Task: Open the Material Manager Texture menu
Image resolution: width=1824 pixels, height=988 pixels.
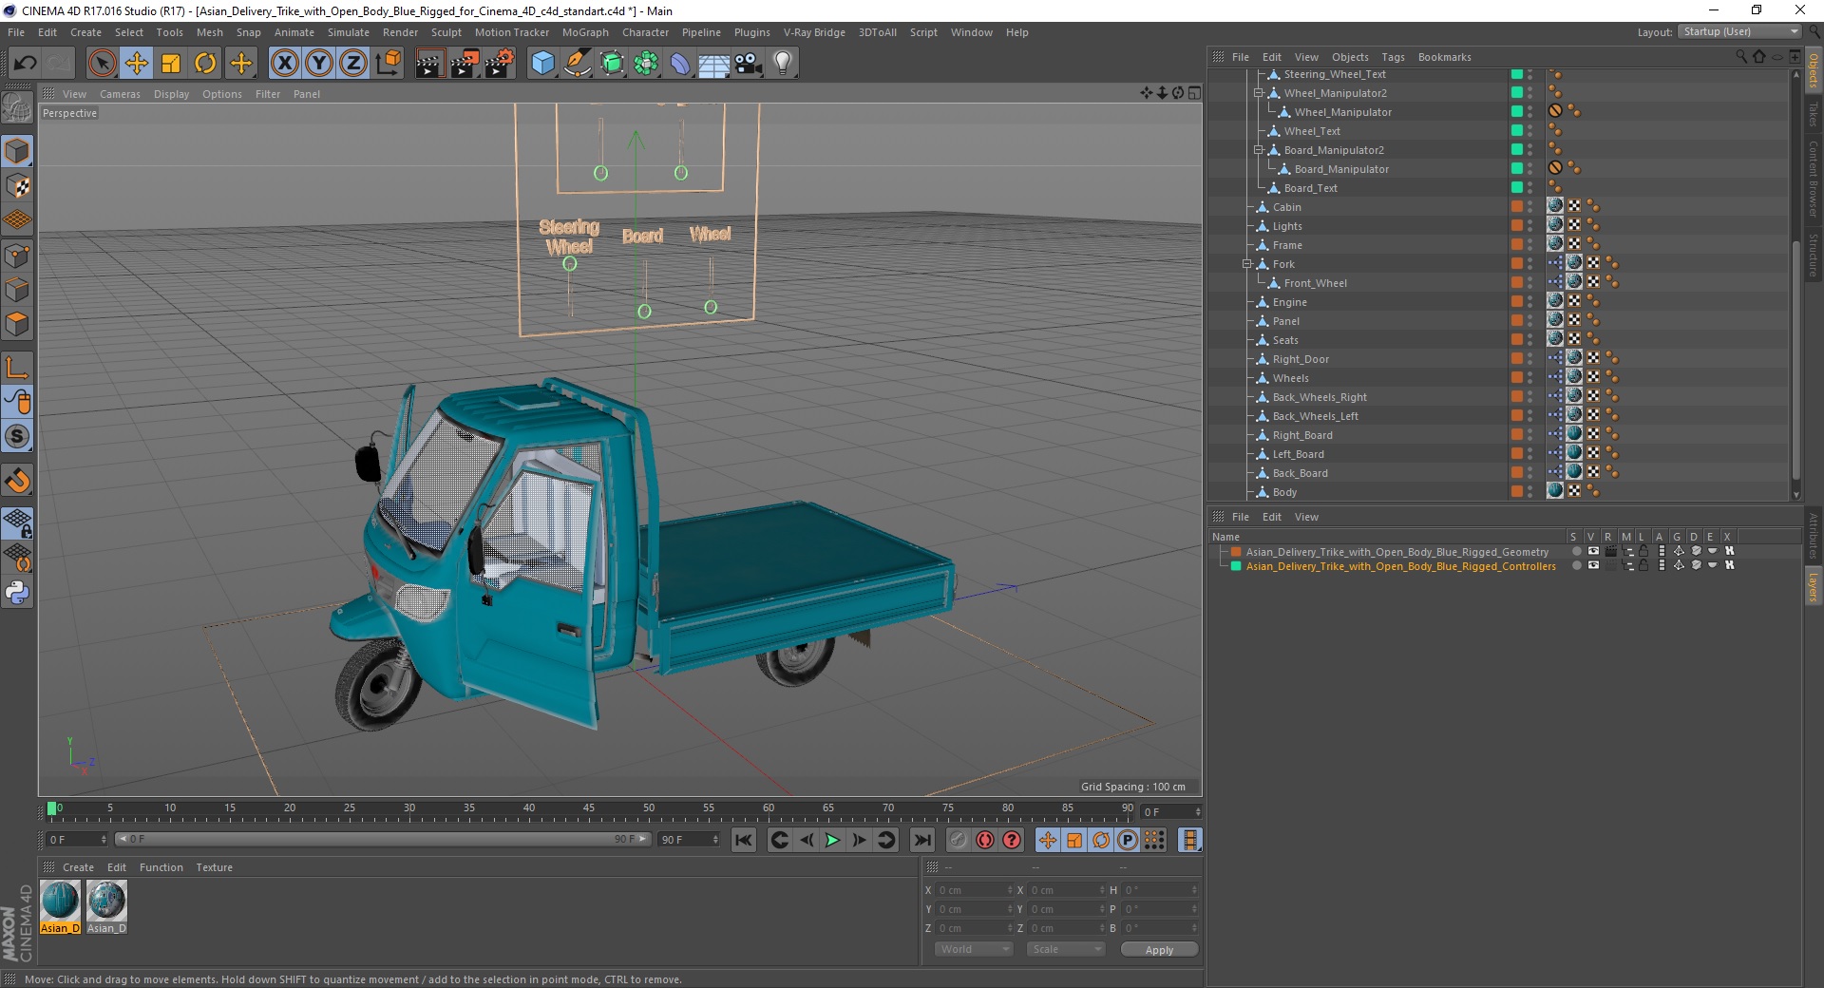Action: click(214, 867)
